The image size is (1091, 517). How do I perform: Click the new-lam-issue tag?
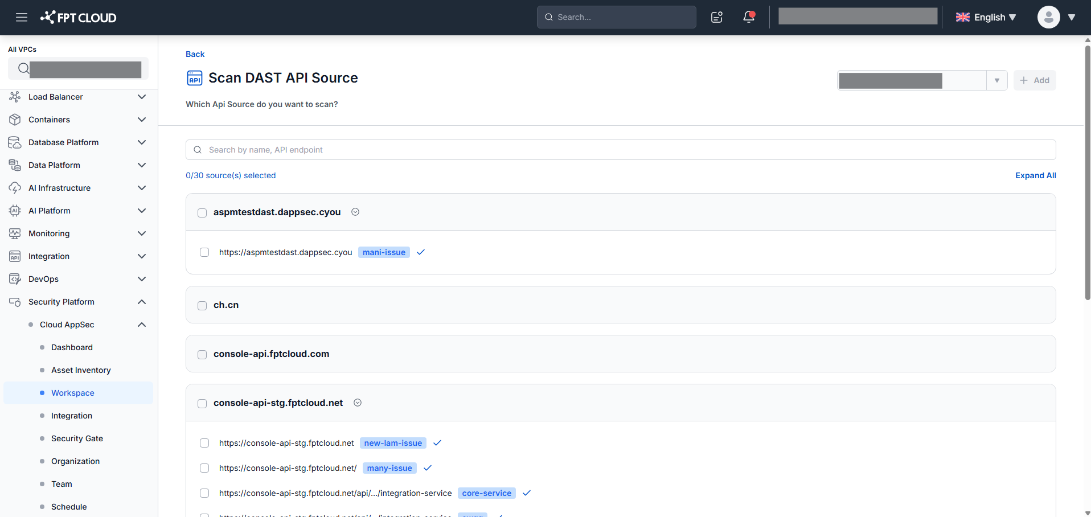click(393, 443)
